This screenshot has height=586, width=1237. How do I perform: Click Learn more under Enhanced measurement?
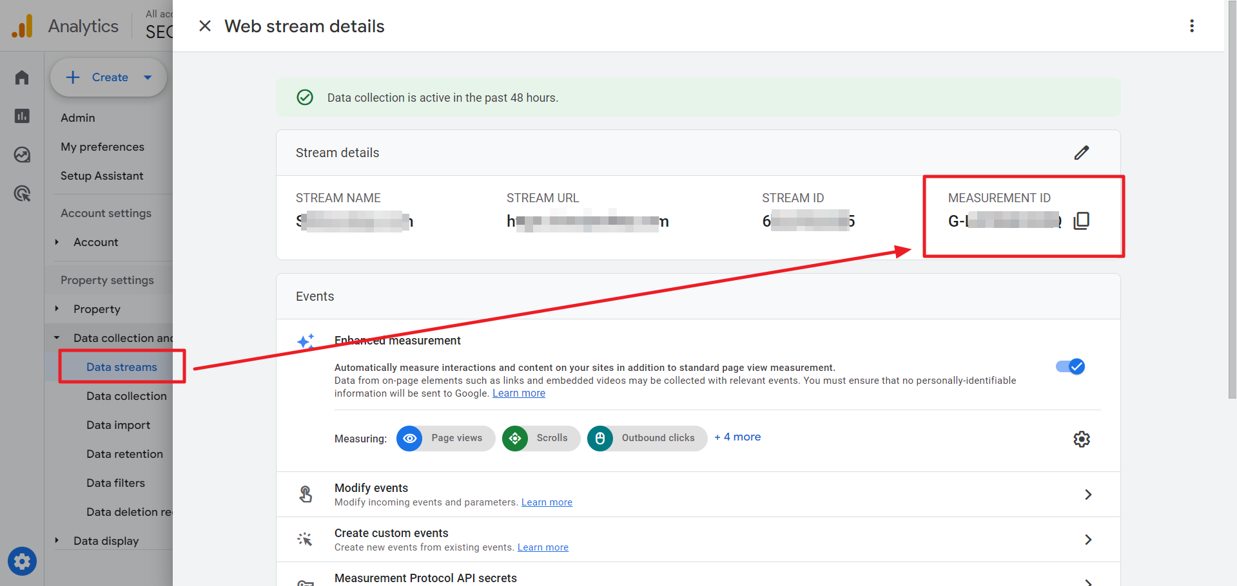point(519,393)
